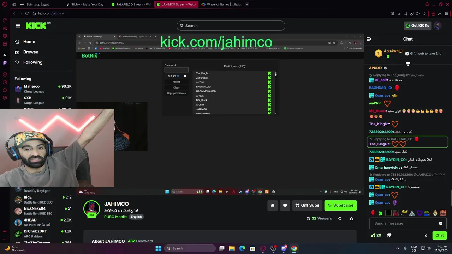
Task: Collapse the chat panel
Action: (369, 39)
